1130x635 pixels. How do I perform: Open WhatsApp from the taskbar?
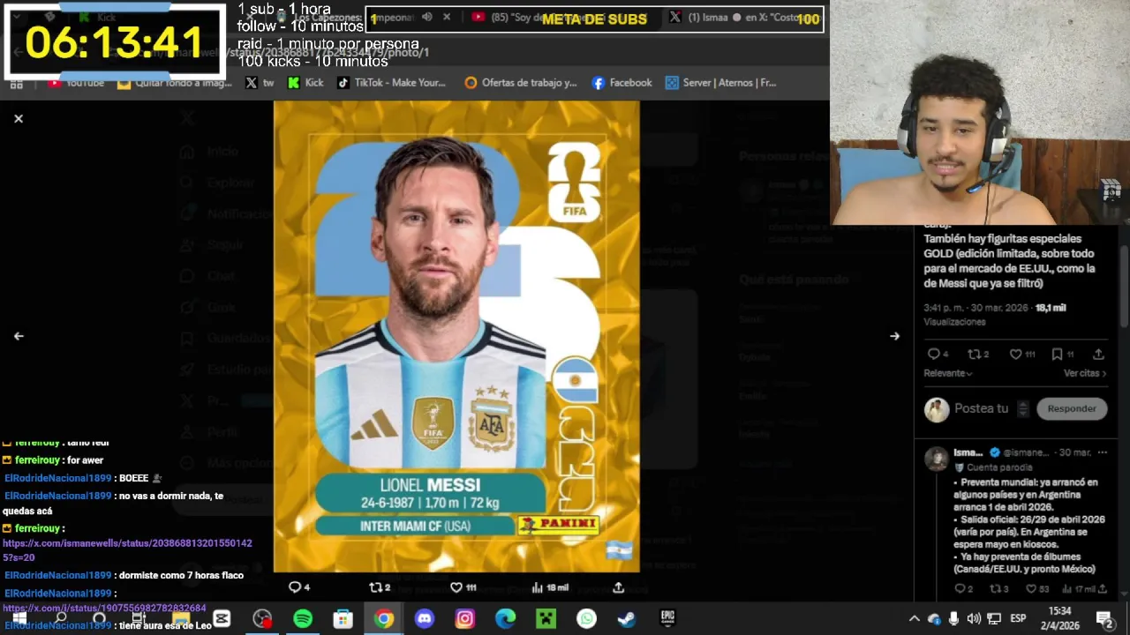[x=587, y=619]
